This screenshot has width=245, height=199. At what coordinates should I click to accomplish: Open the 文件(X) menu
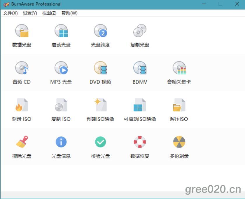[10, 13]
